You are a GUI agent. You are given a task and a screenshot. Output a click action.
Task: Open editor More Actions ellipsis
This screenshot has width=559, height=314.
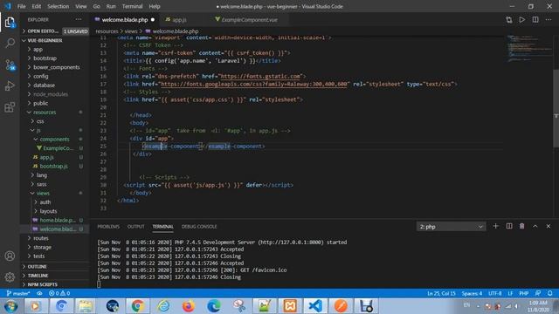tap(549, 20)
